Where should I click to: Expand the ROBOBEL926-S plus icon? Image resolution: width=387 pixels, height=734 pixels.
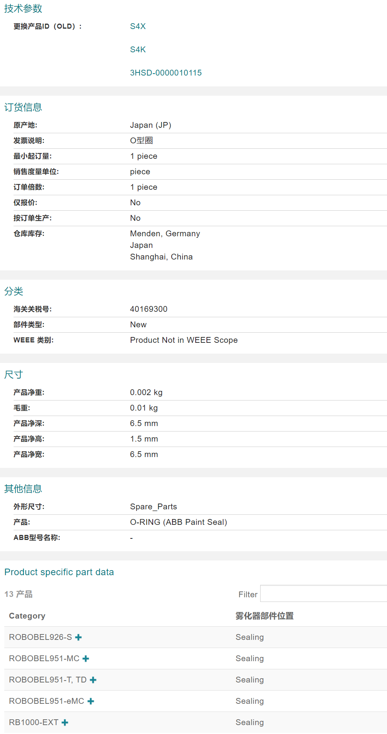coord(78,637)
